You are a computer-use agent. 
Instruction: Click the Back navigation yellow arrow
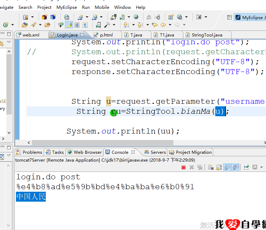[163, 25]
